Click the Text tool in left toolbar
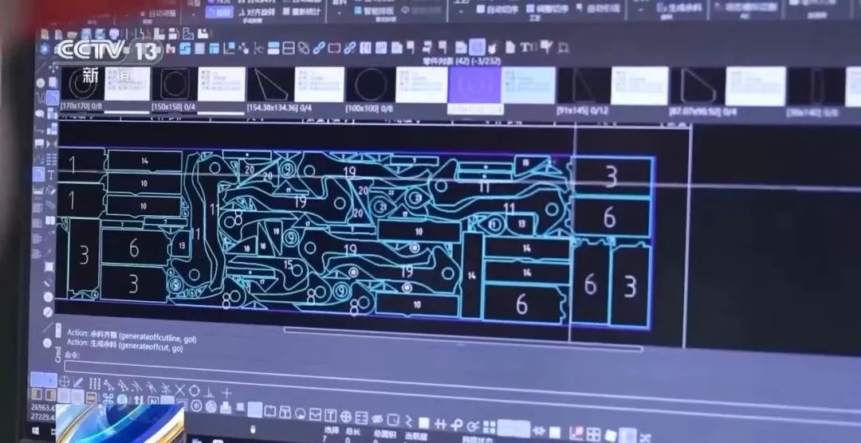Viewport: 861px width, 443px height. [x=50, y=174]
